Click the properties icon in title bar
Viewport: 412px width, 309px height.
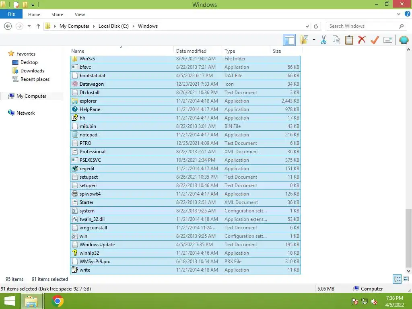(16, 5)
